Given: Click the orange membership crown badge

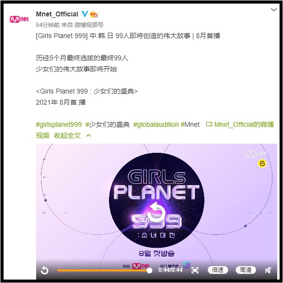Looking at the screenshot, I should pyautogui.click(x=94, y=14).
